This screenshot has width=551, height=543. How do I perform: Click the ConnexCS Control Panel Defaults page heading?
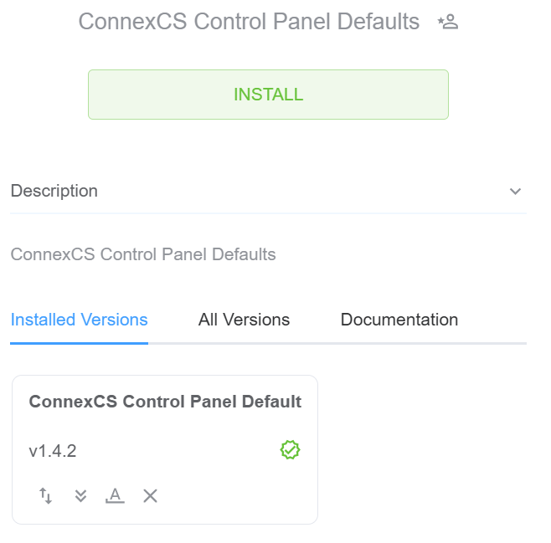pos(249,22)
